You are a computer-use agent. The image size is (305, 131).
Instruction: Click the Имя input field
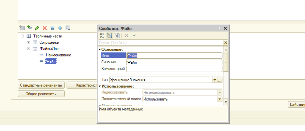174,56
